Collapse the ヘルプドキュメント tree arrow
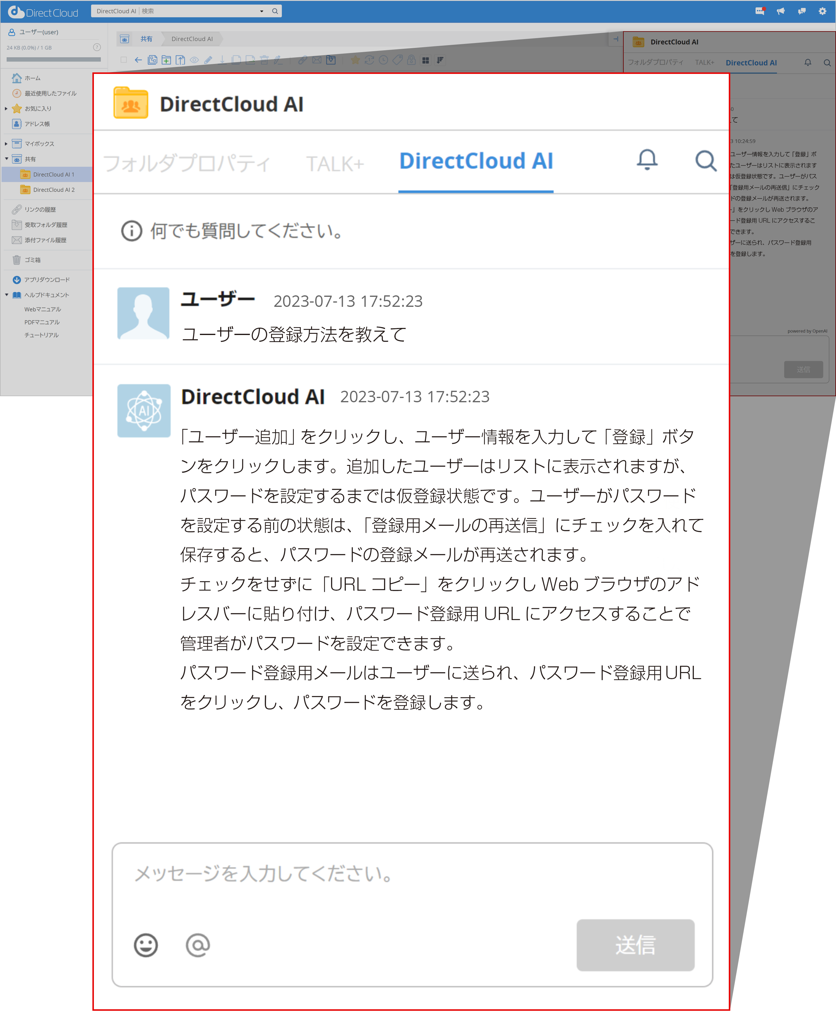The image size is (836, 1012). 6,295
